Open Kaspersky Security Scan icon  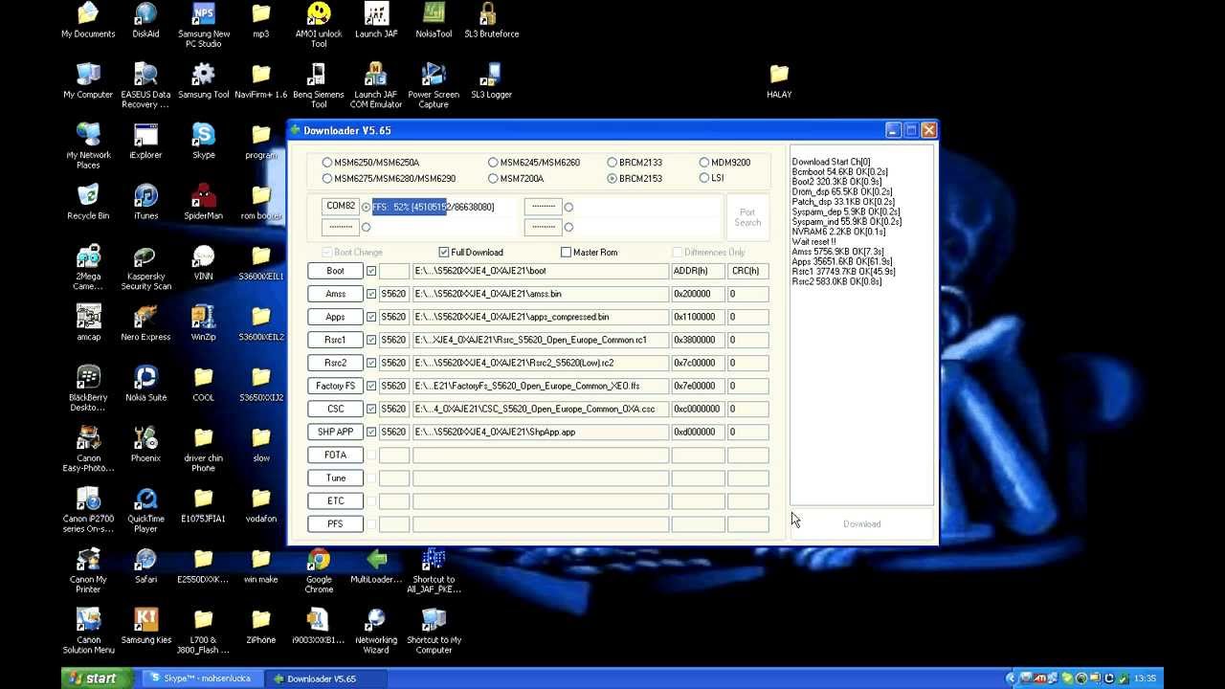click(x=145, y=268)
